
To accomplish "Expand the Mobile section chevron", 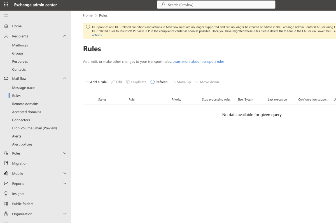I will (65, 174).
